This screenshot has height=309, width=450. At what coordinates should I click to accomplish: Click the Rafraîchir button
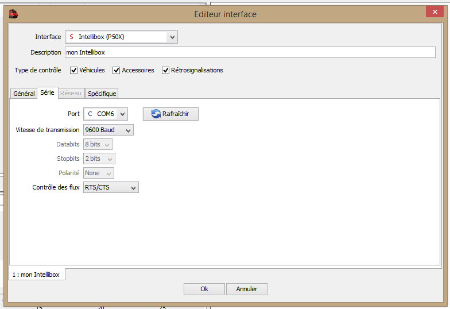170,114
